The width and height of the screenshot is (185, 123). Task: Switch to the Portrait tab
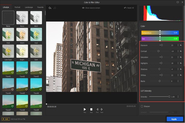[x=17, y=7]
